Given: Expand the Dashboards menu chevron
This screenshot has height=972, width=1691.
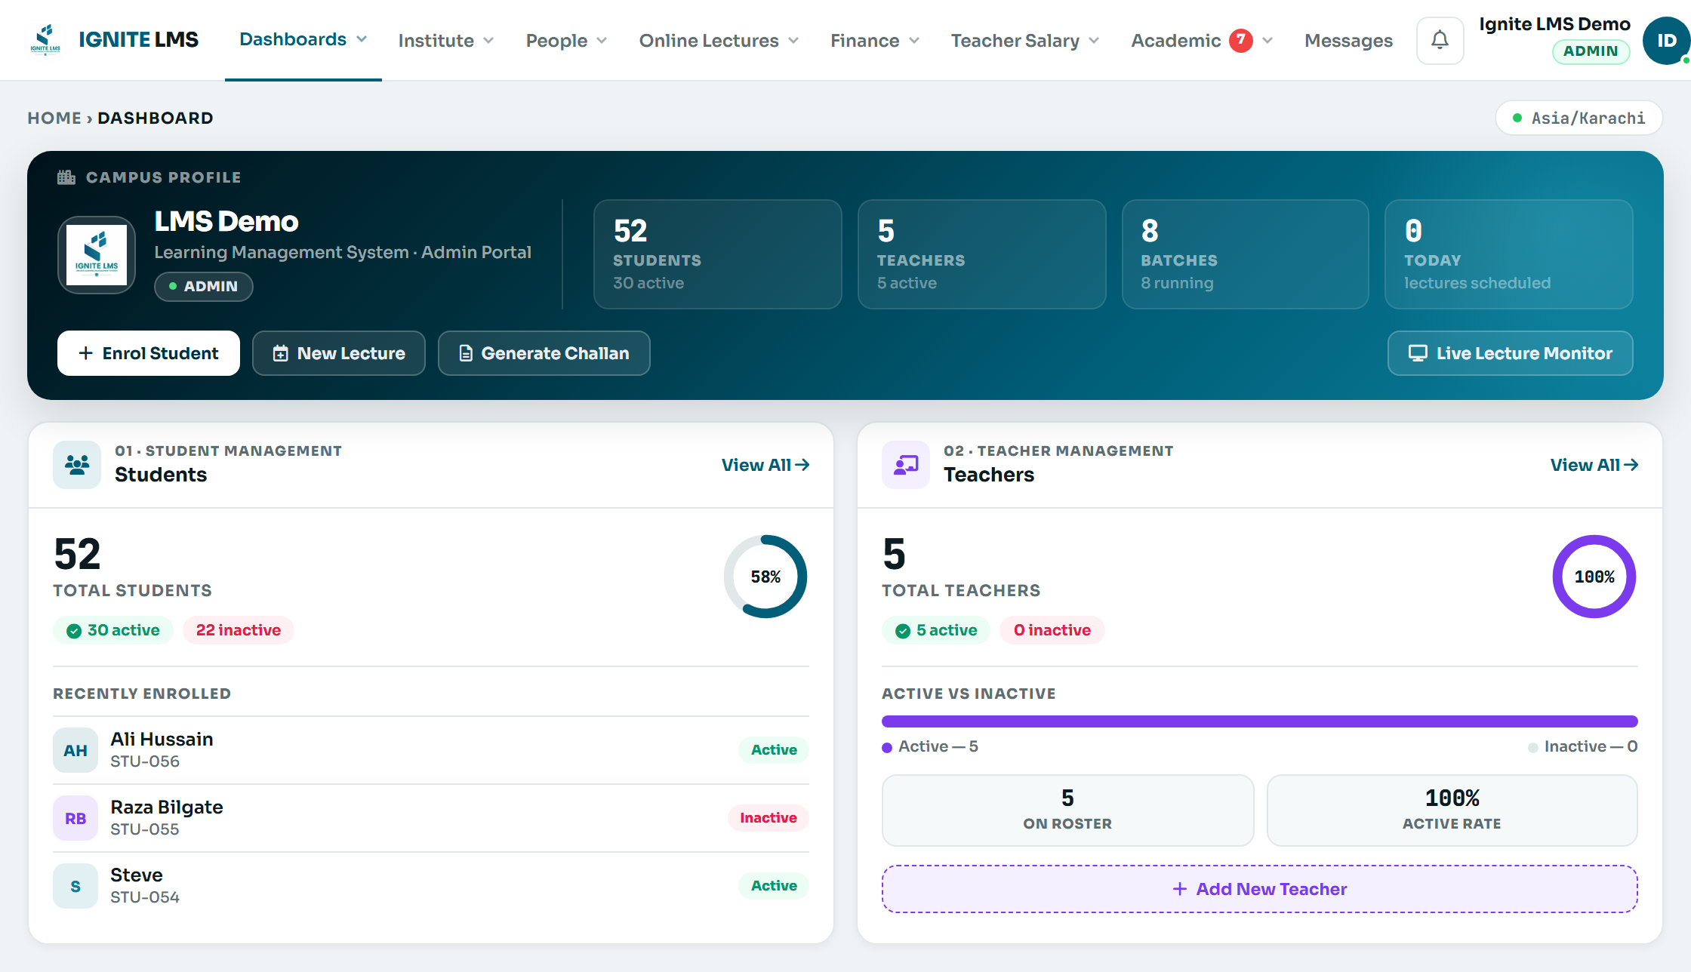Looking at the screenshot, I should point(362,39).
